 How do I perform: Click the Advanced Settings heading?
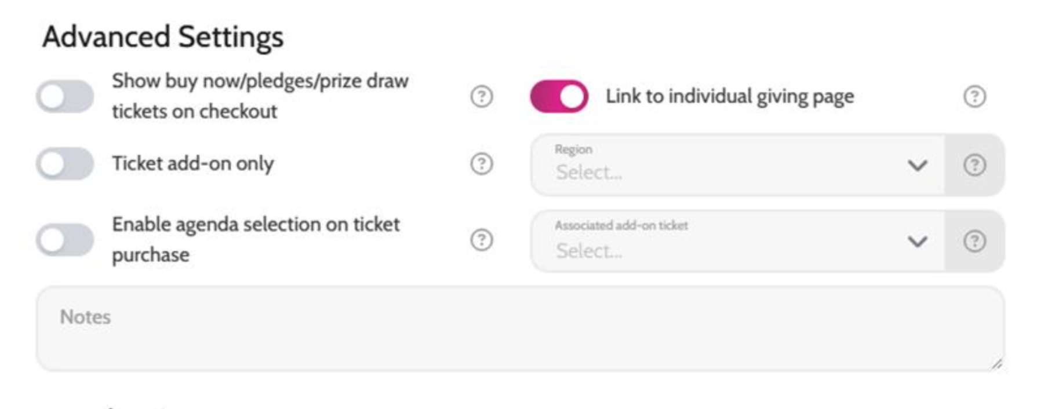click(x=163, y=37)
